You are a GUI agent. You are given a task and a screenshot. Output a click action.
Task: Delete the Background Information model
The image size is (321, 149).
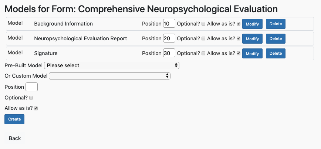pos(276,24)
